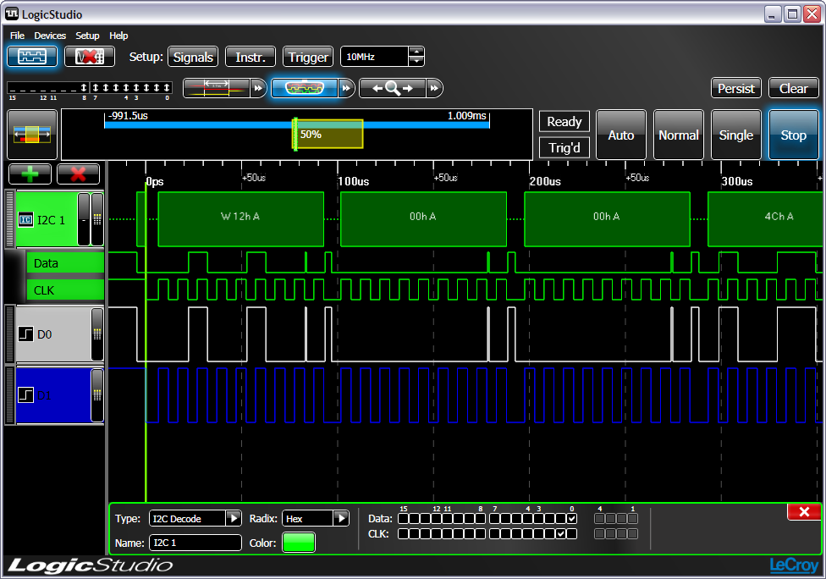
Task: Click the Name field containing I2C 1
Action: point(195,542)
